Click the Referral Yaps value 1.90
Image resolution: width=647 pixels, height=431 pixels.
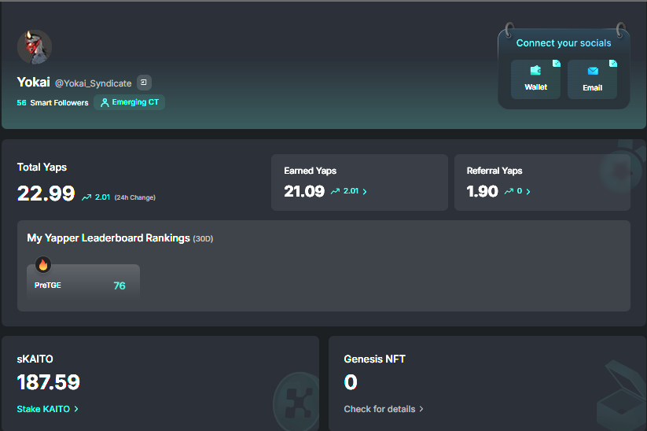(483, 191)
